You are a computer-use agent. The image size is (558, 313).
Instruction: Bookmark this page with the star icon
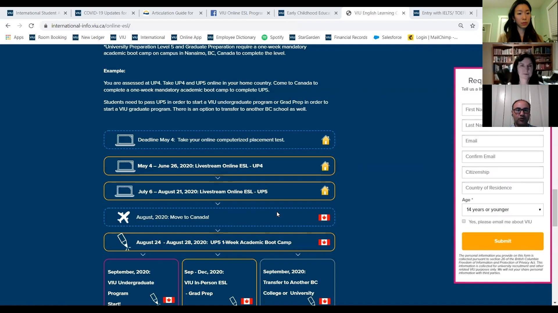[473, 26]
